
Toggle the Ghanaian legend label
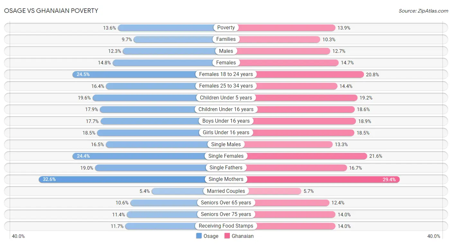(243, 236)
